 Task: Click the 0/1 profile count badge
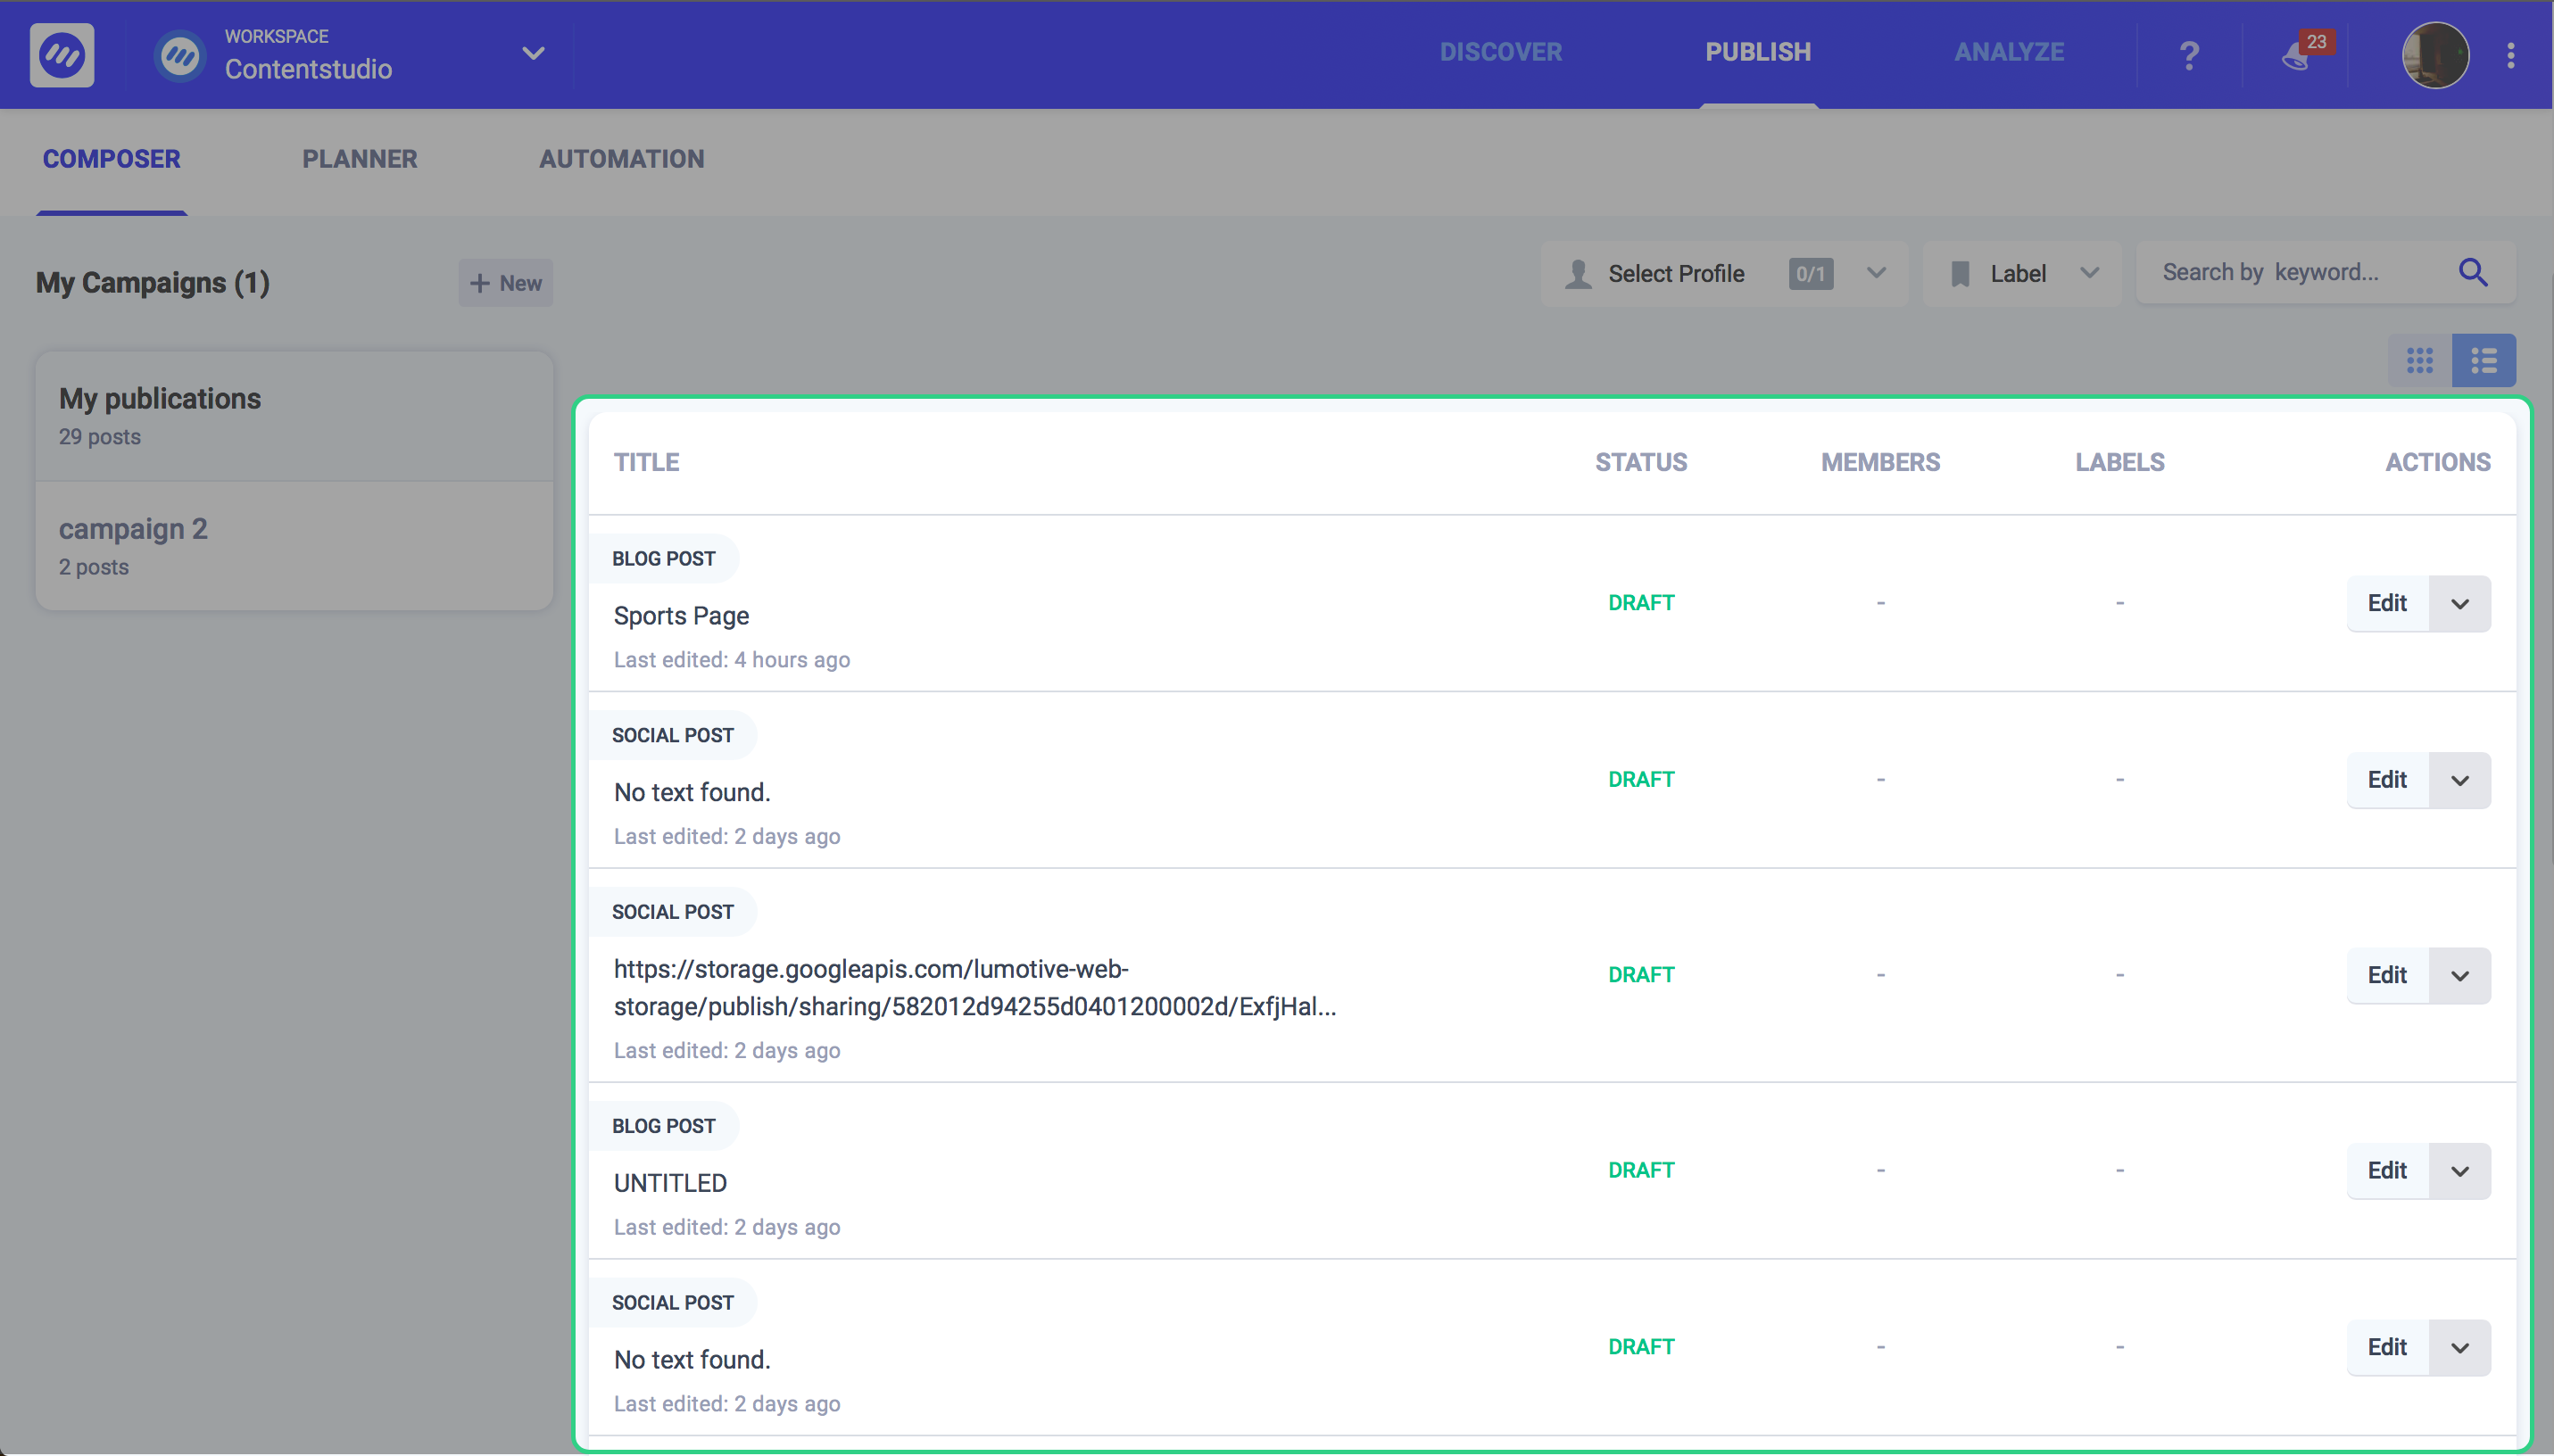[x=1811, y=274]
